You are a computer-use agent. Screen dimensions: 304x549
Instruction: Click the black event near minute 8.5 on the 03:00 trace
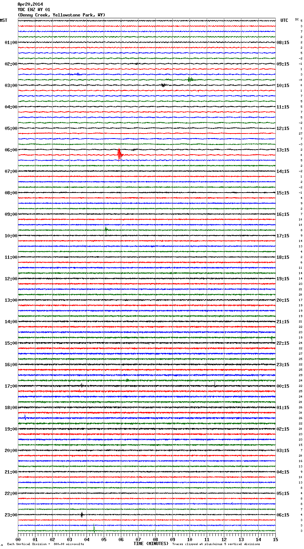pos(163,85)
